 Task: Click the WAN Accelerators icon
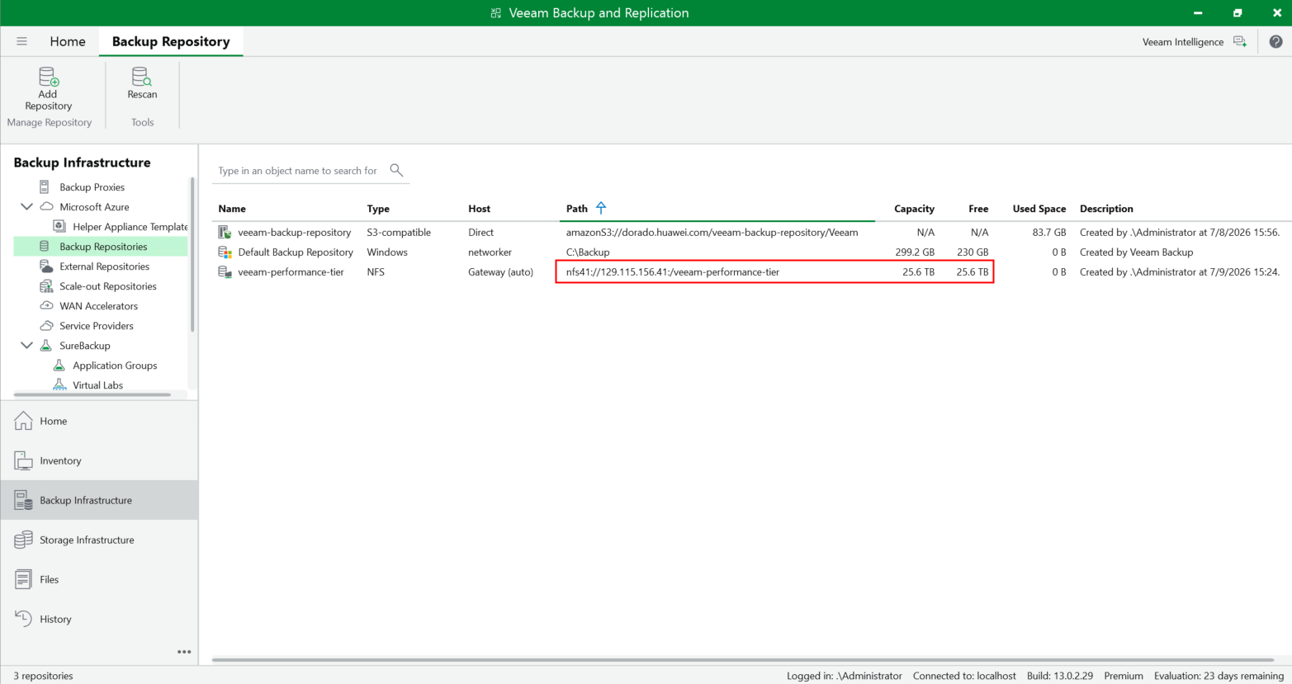click(46, 306)
